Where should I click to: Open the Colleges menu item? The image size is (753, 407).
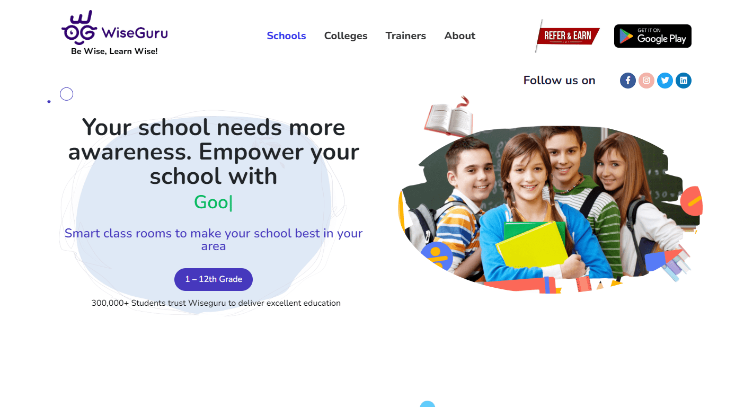point(346,36)
